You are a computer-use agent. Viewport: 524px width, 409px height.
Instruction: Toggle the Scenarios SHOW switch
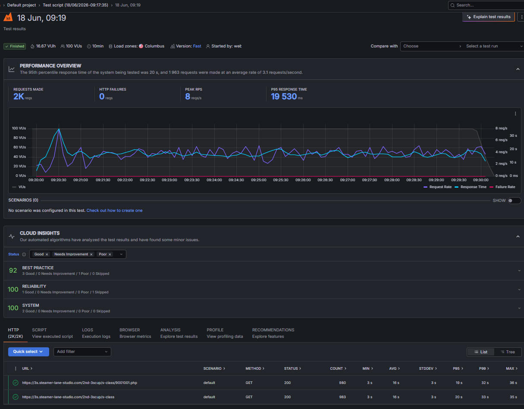coord(514,201)
